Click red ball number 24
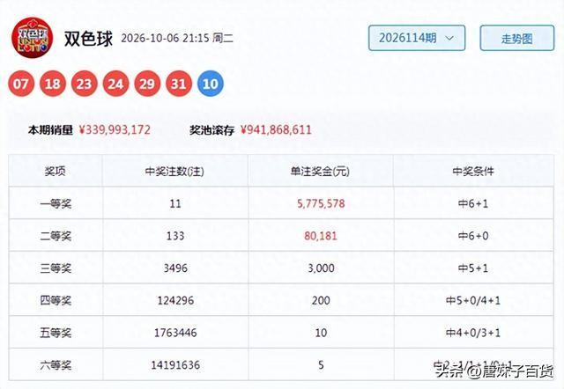The height and width of the screenshot is (389, 564). [115, 84]
